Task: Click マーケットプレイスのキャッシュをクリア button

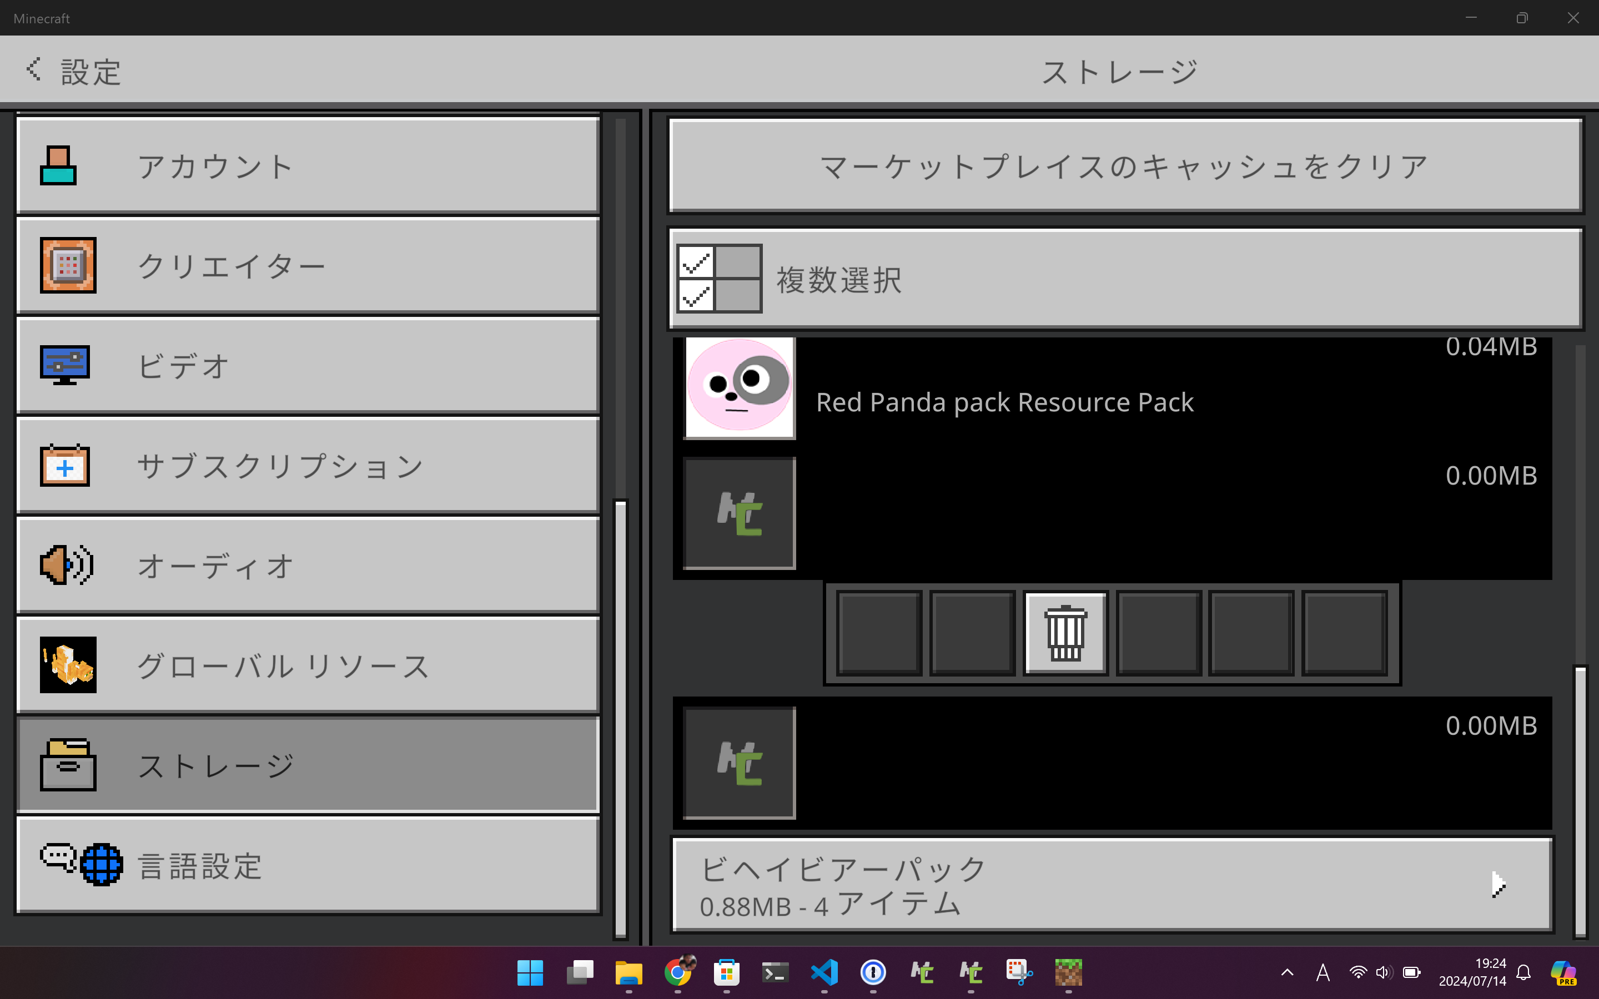Action: (1125, 166)
